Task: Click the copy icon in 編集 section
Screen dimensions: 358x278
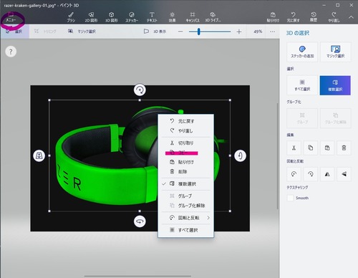Action: 311,148
